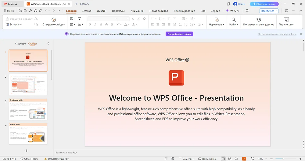Click the text shadow S icon

point(112,24)
